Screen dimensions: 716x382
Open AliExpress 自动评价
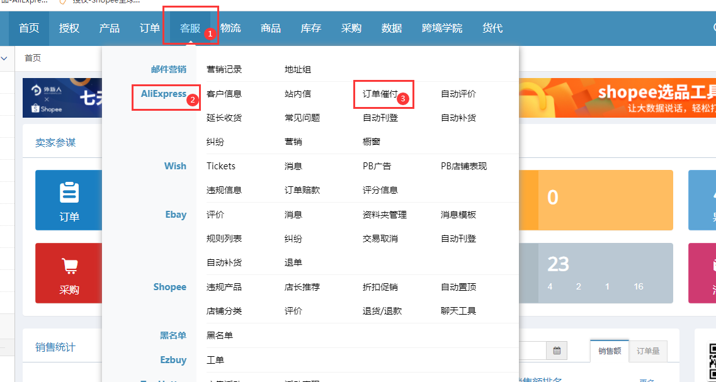click(458, 94)
